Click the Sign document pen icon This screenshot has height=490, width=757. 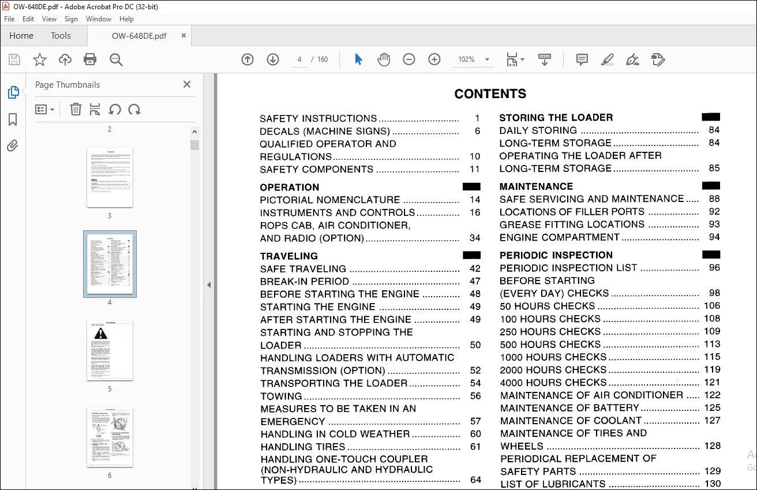pyautogui.click(x=632, y=59)
